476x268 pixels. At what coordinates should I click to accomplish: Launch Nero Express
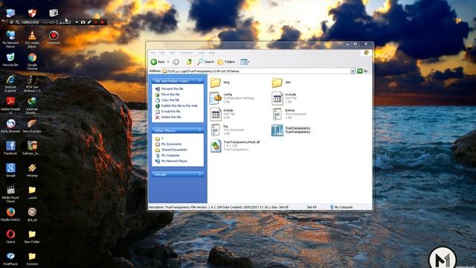pyautogui.click(x=32, y=126)
